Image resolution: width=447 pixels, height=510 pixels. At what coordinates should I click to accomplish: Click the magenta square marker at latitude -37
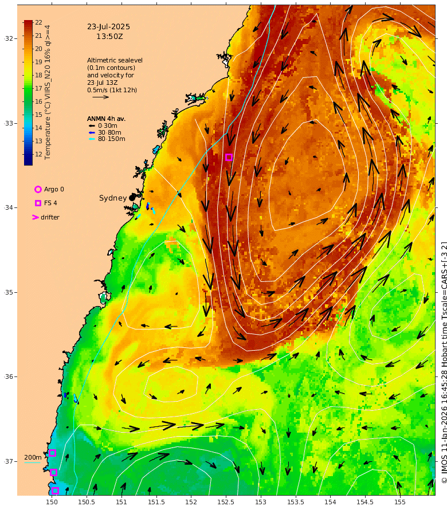coord(52,453)
